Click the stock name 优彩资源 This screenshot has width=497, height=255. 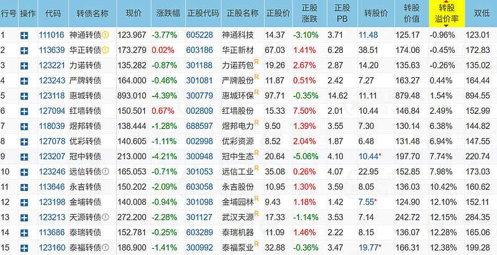[x=238, y=141]
